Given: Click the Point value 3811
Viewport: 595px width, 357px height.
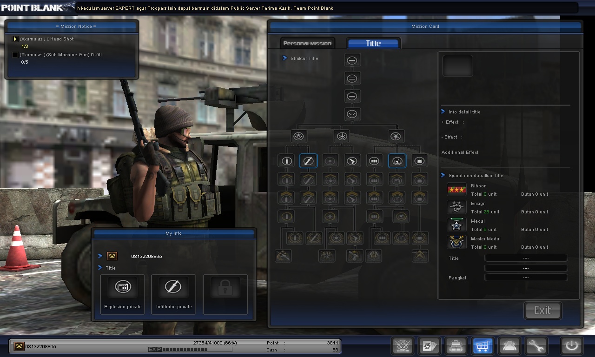Looking at the screenshot, I should tap(332, 343).
